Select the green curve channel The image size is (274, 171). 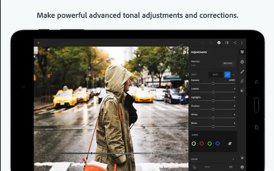[210, 143]
